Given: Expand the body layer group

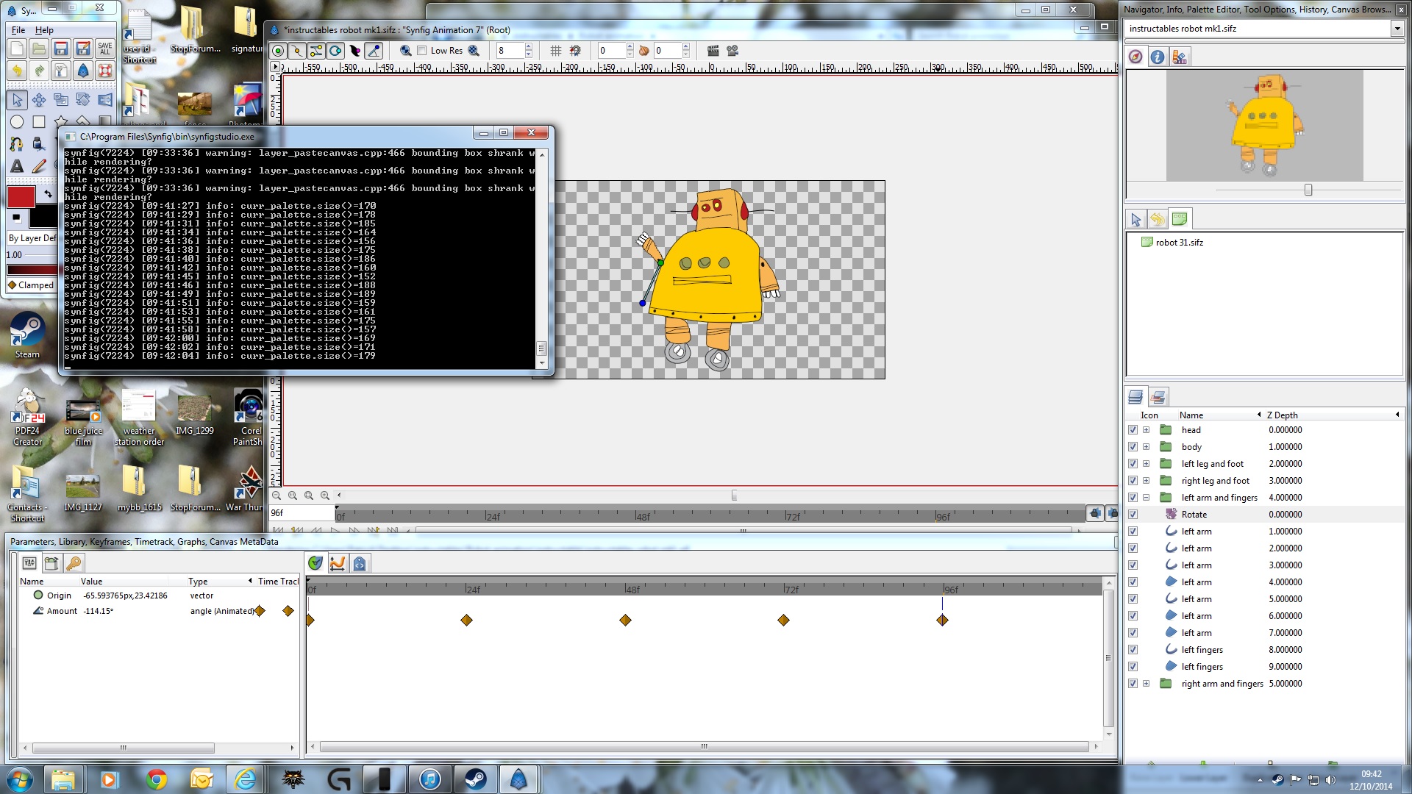Looking at the screenshot, I should pos(1146,447).
